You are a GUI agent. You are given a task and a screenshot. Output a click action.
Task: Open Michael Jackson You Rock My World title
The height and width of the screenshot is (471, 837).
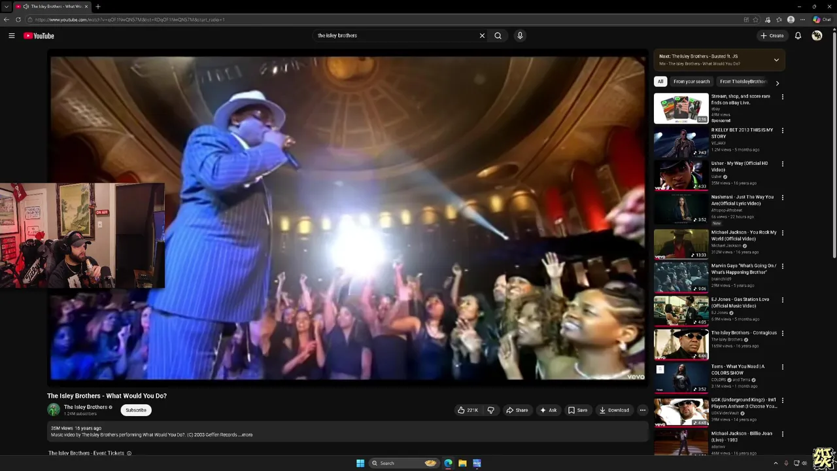coord(744,235)
